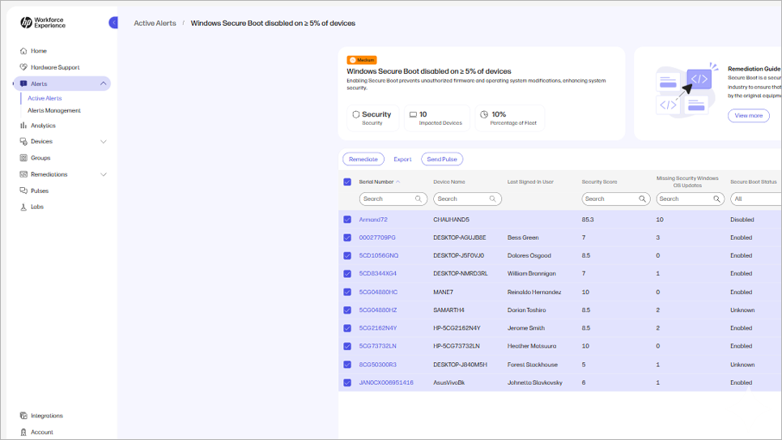Go to Pulses menu item
Image resolution: width=782 pixels, height=440 pixels.
[40, 190]
